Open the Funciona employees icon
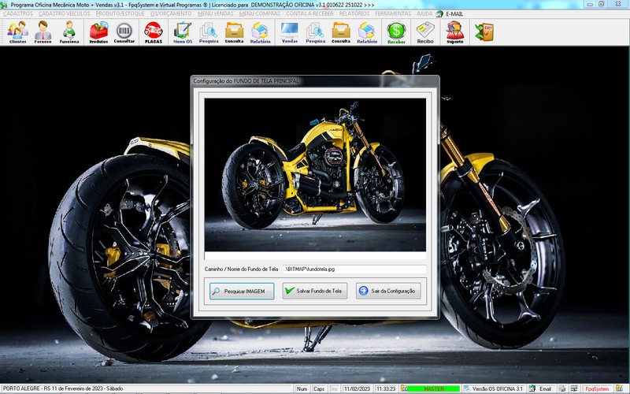This screenshot has height=394, width=630. [69, 32]
